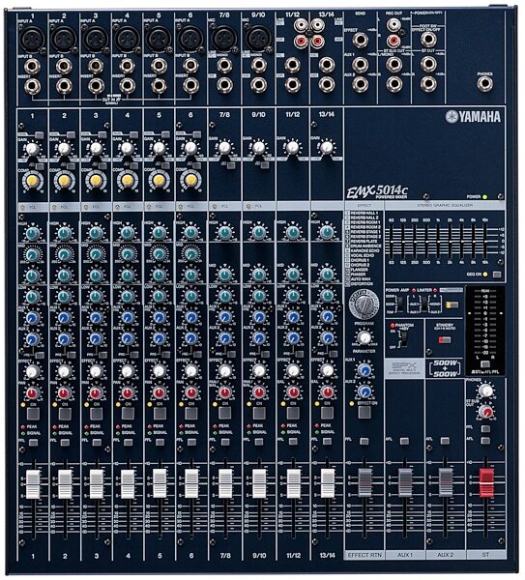Click the SPX digital multi effect processor badge
The image size is (525, 580).
(404, 368)
